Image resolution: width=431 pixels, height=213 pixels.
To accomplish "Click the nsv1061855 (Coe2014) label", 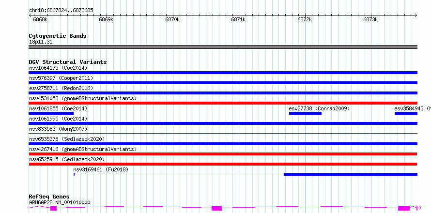I will click(x=58, y=108).
